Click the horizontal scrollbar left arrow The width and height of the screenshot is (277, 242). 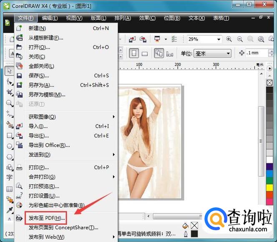[x=149, y=216]
